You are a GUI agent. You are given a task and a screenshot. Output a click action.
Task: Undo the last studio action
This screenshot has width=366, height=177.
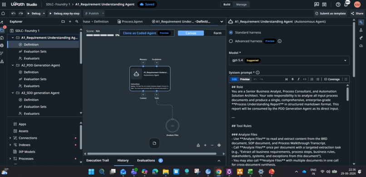click(x=14, y=14)
